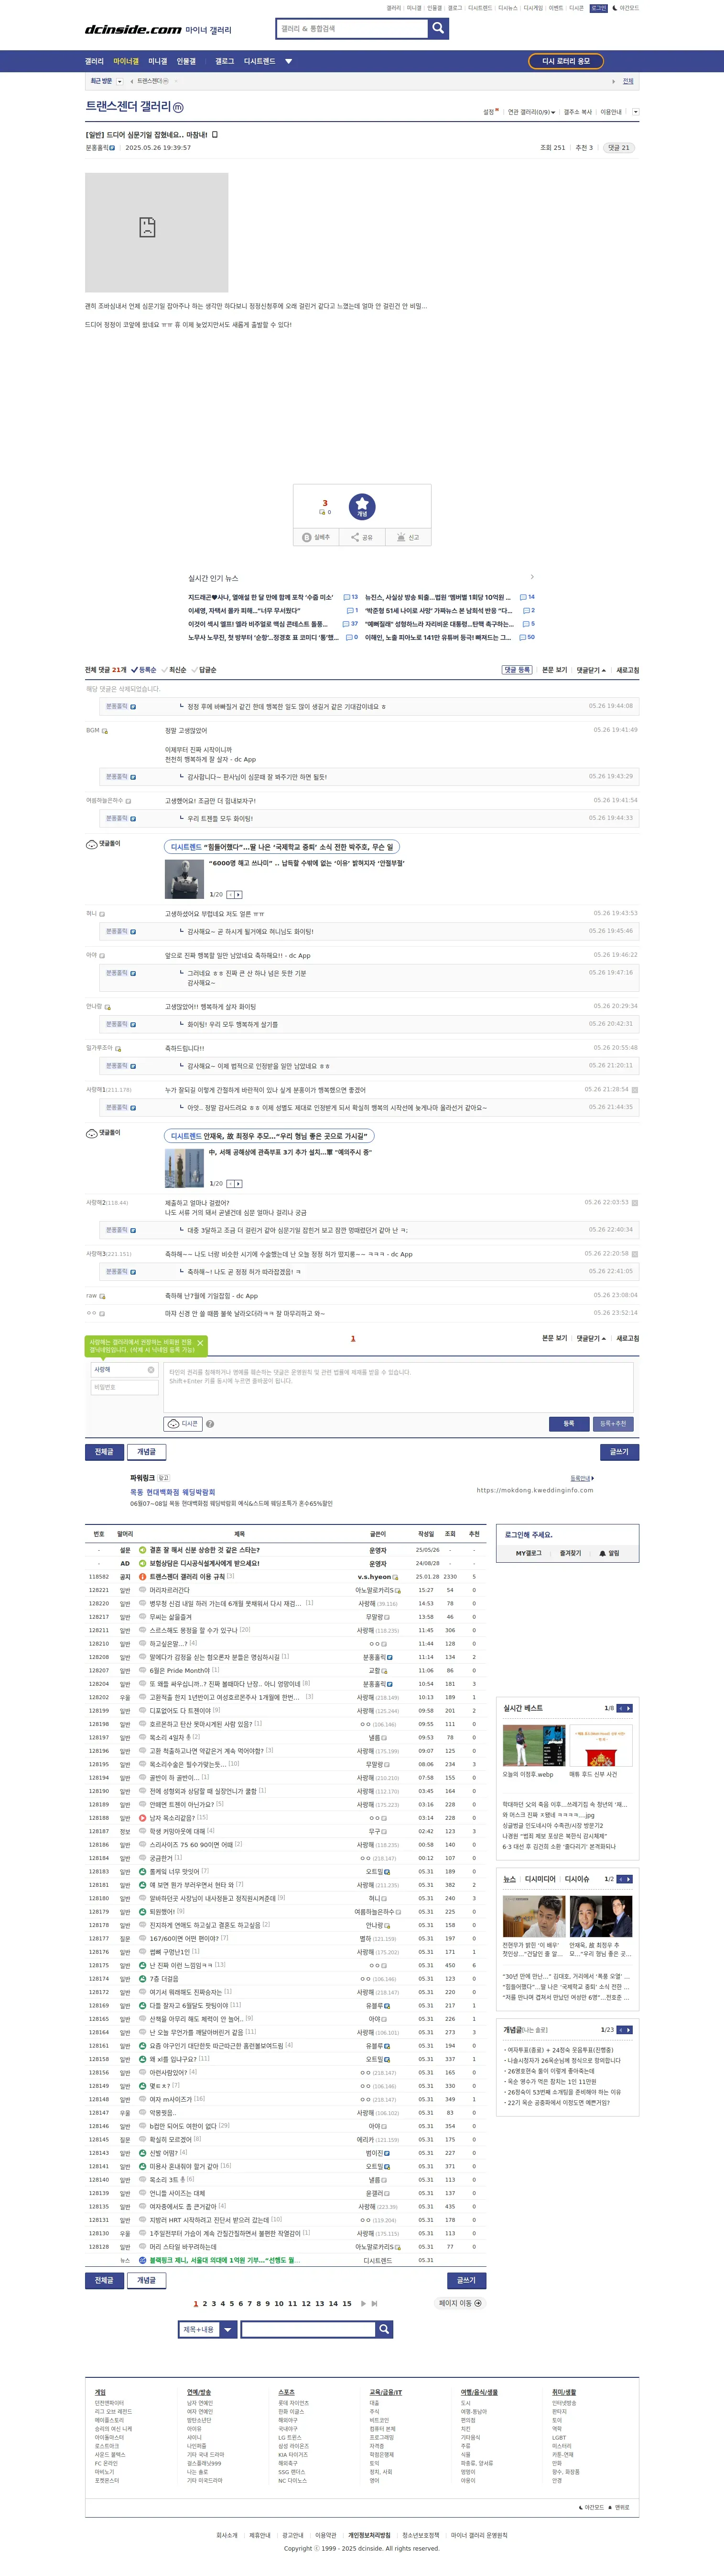Click the blue star 개념 recommend icon
724x2576 pixels.
(363, 507)
